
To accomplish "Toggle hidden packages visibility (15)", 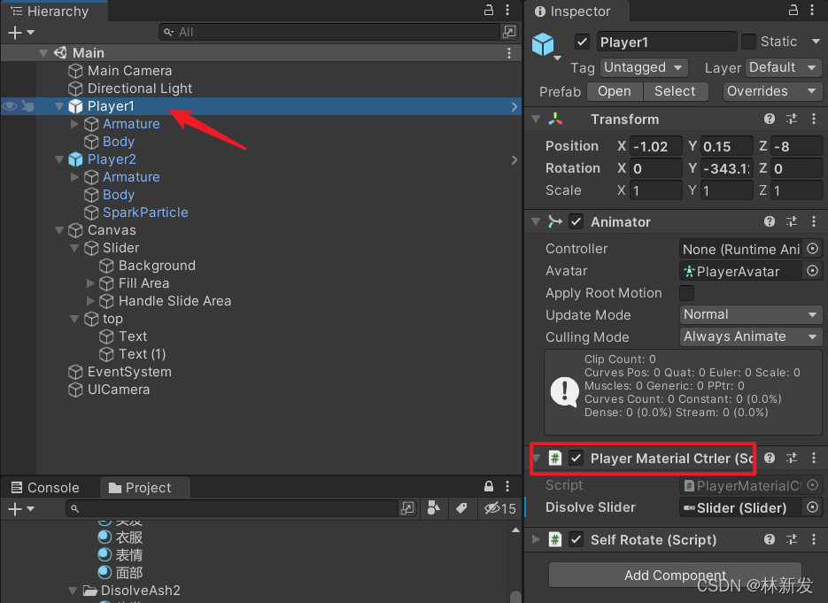I will pos(499,508).
